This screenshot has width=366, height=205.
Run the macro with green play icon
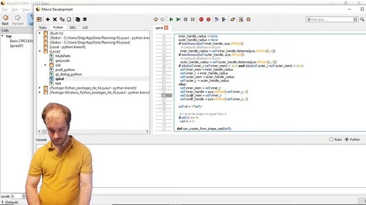pos(172,19)
